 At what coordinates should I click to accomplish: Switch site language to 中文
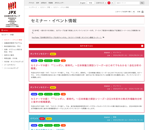(x=91, y=3)
